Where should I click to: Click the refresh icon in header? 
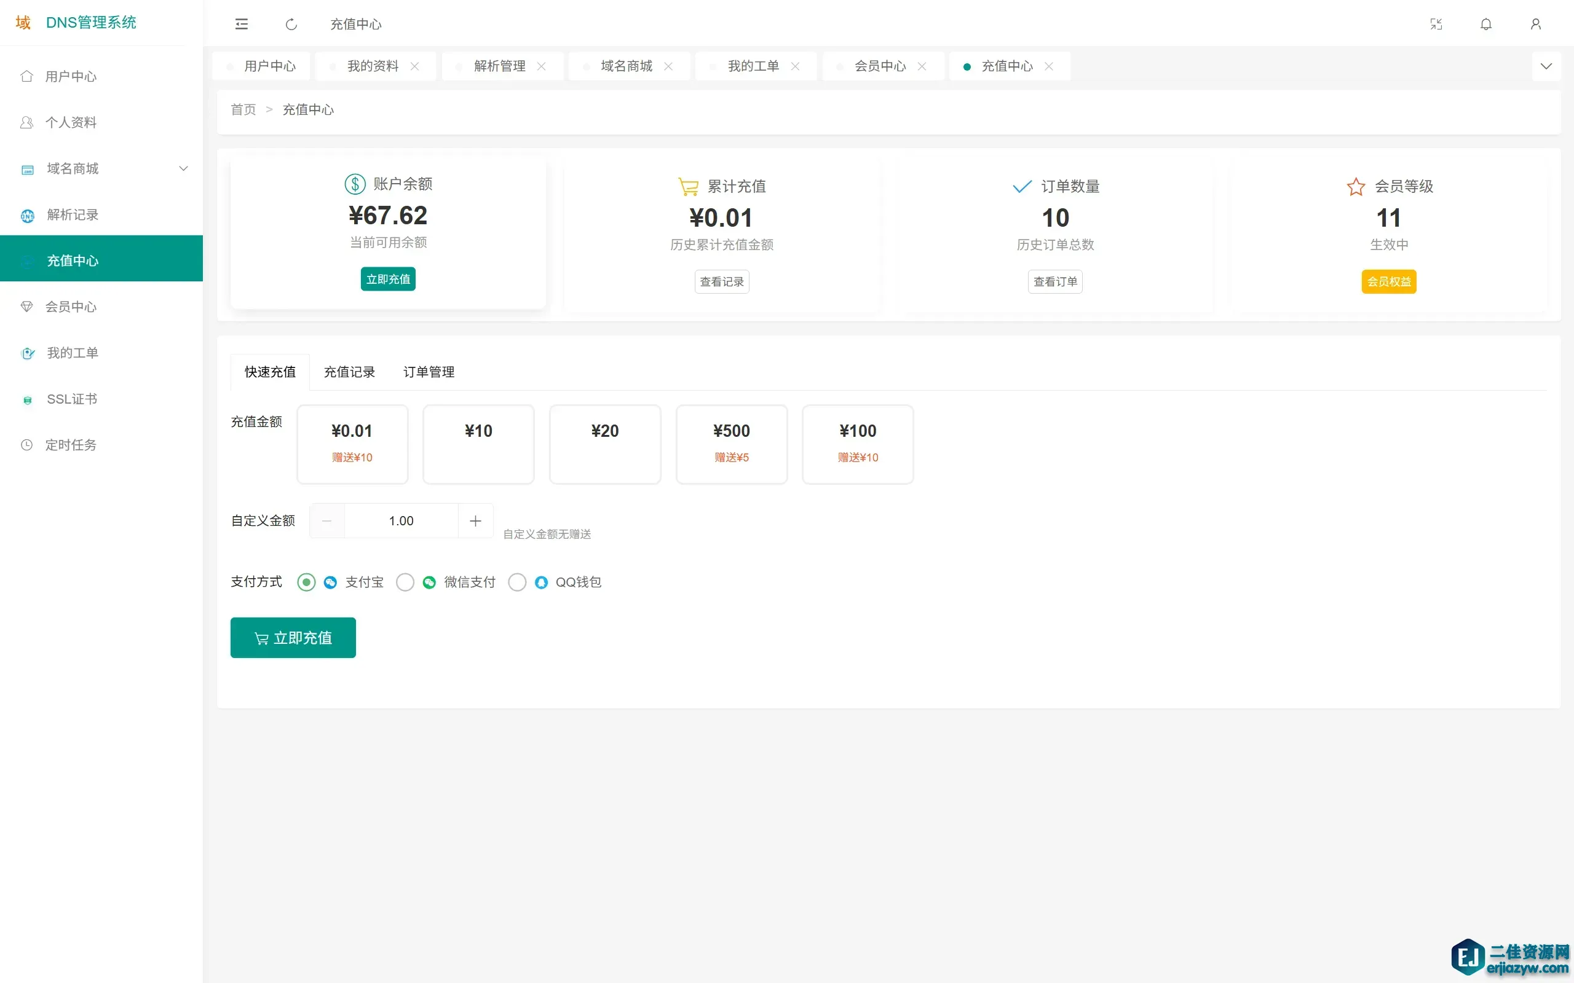coord(291,24)
